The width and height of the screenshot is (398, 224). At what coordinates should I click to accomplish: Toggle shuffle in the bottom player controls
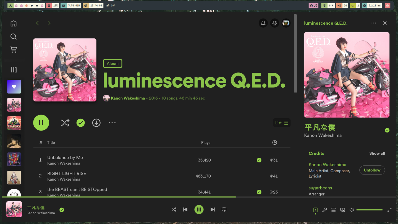tap(174, 210)
